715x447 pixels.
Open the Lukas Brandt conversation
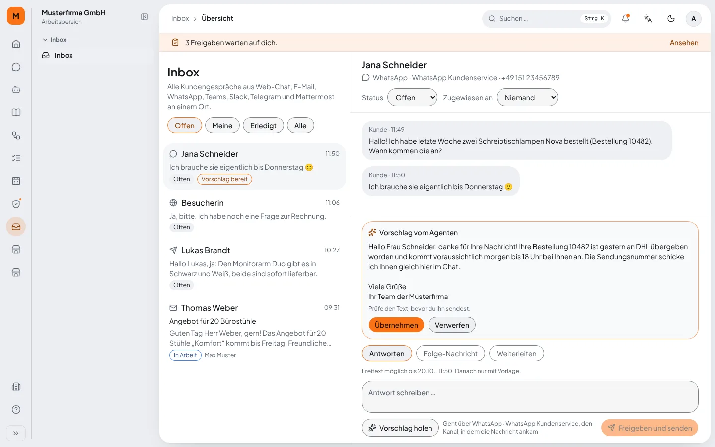pos(254,268)
